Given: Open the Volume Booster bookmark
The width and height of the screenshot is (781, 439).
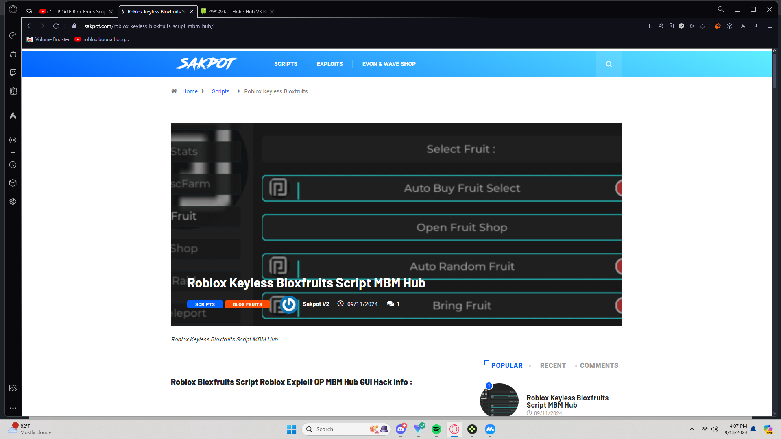Looking at the screenshot, I should point(48,39).
